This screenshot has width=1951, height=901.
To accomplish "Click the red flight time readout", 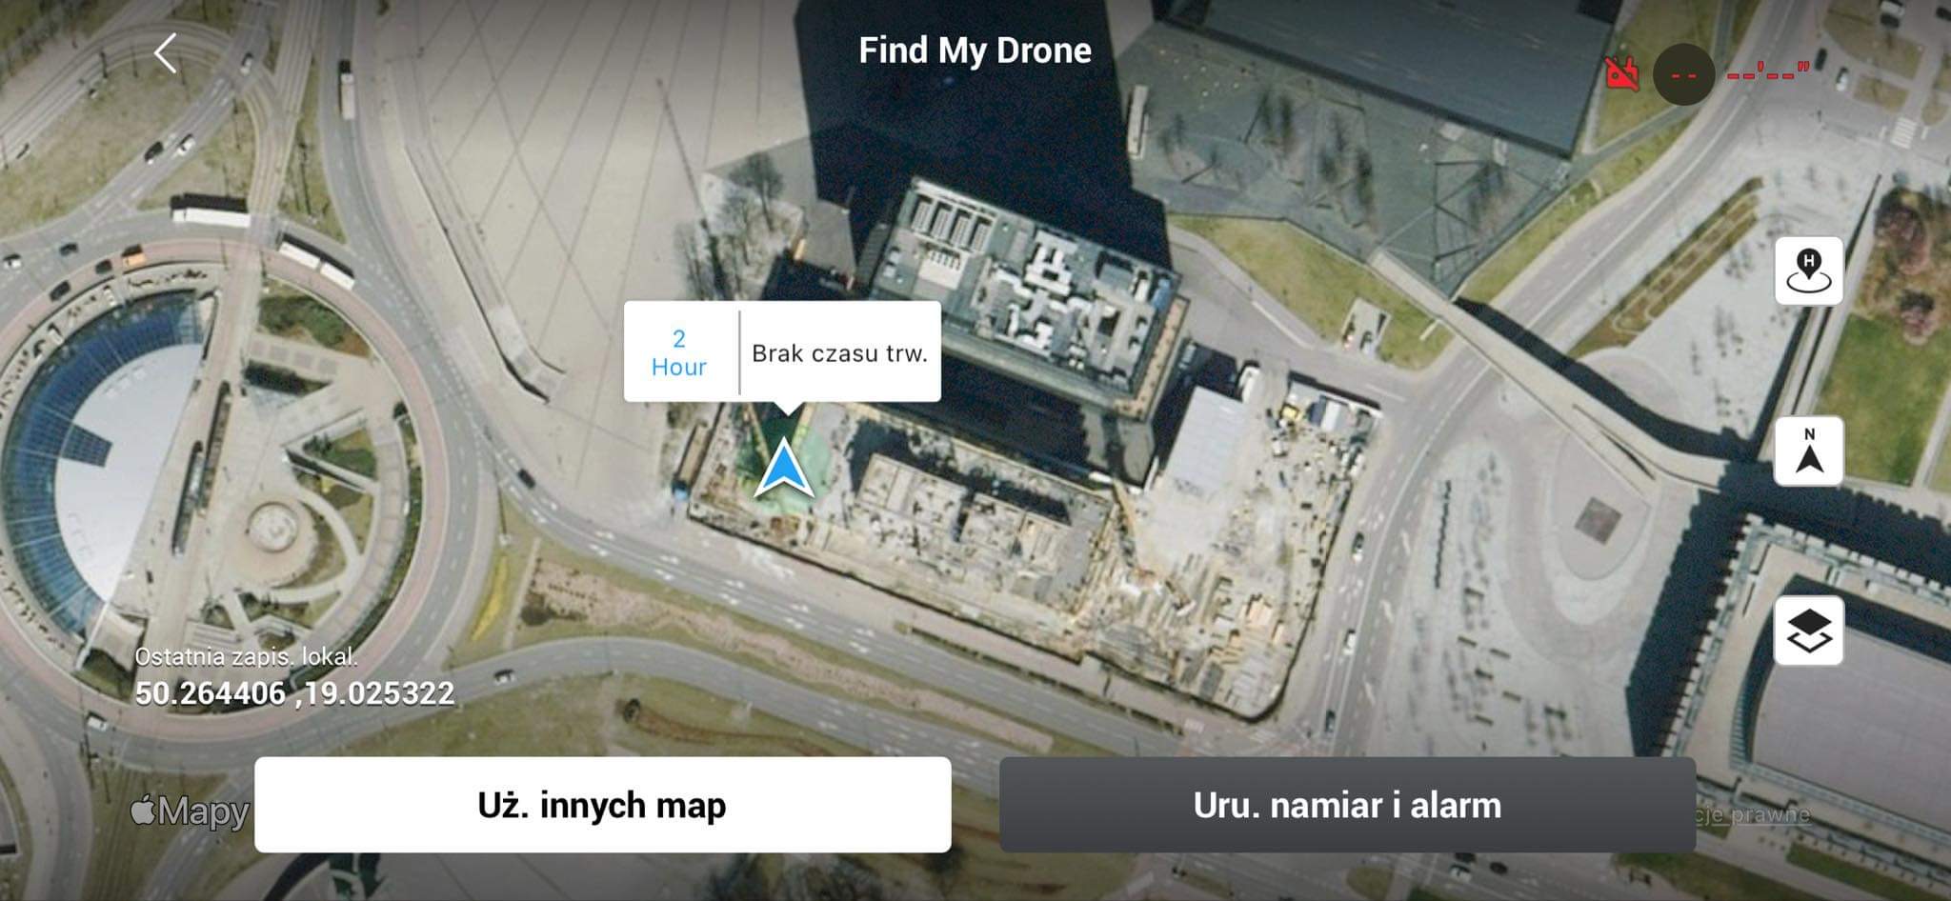I will (1767, 72).
